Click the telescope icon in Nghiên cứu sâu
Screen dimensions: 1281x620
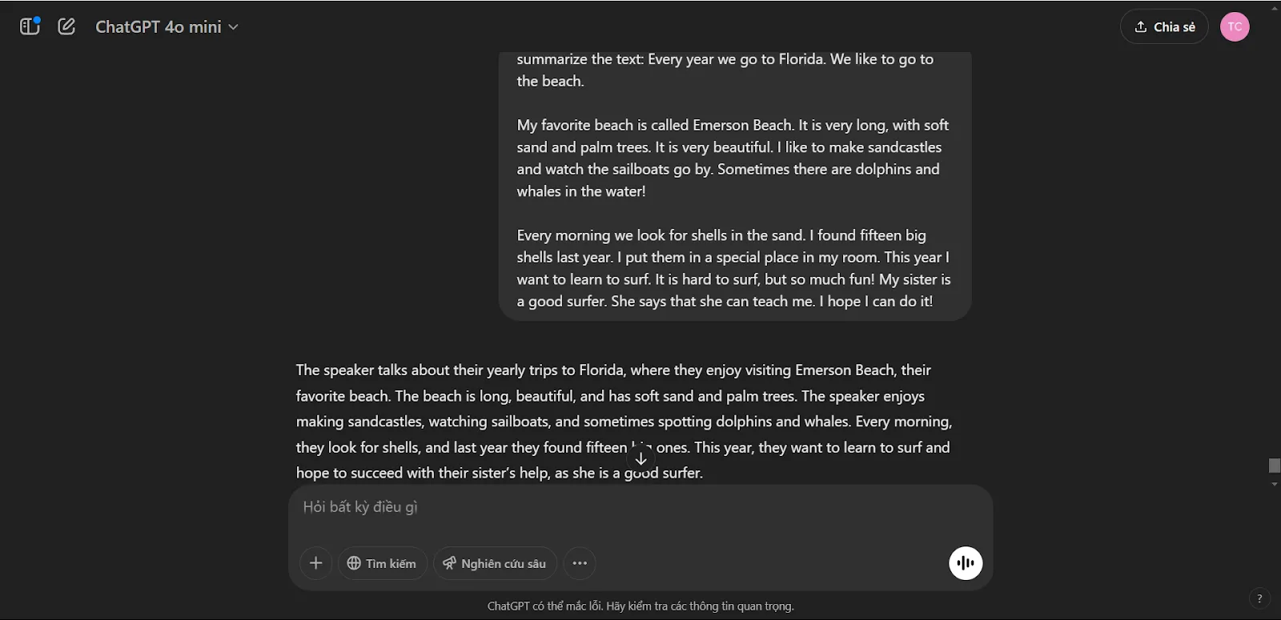click(x=449, y=563)
